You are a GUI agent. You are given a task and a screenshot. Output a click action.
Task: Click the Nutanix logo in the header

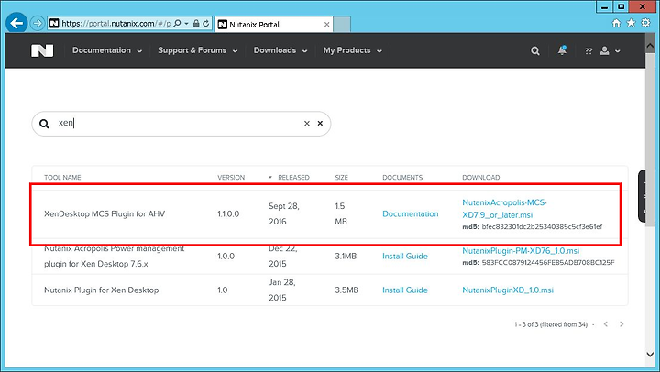coord(42,50)
